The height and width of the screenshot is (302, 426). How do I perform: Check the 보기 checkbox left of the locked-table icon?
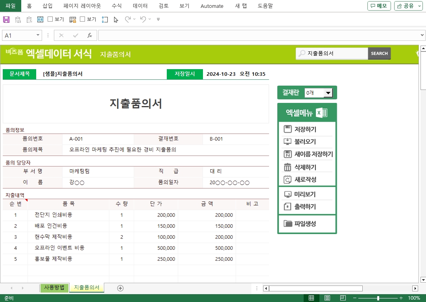pyautogui.click(x=50, y=19)
